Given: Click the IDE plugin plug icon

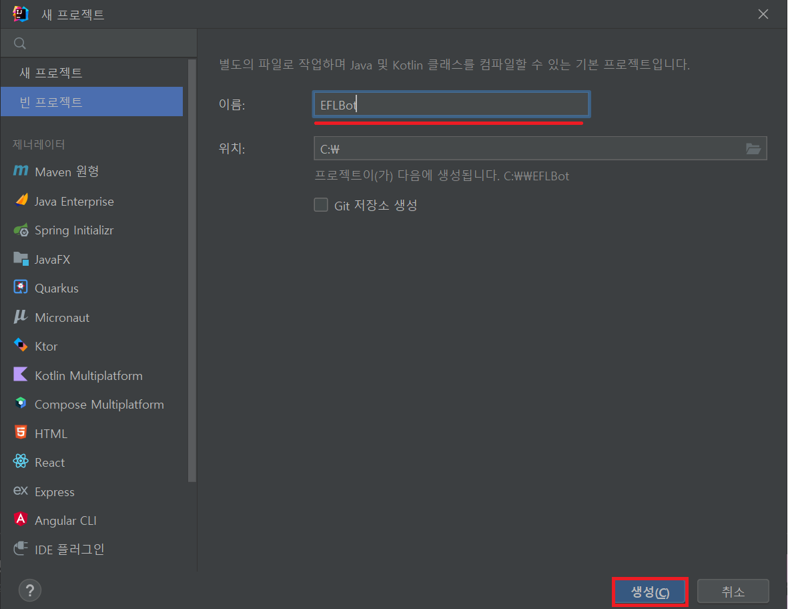Looking at the screenshot, I should pyautogui.click(x=21, y=548).
